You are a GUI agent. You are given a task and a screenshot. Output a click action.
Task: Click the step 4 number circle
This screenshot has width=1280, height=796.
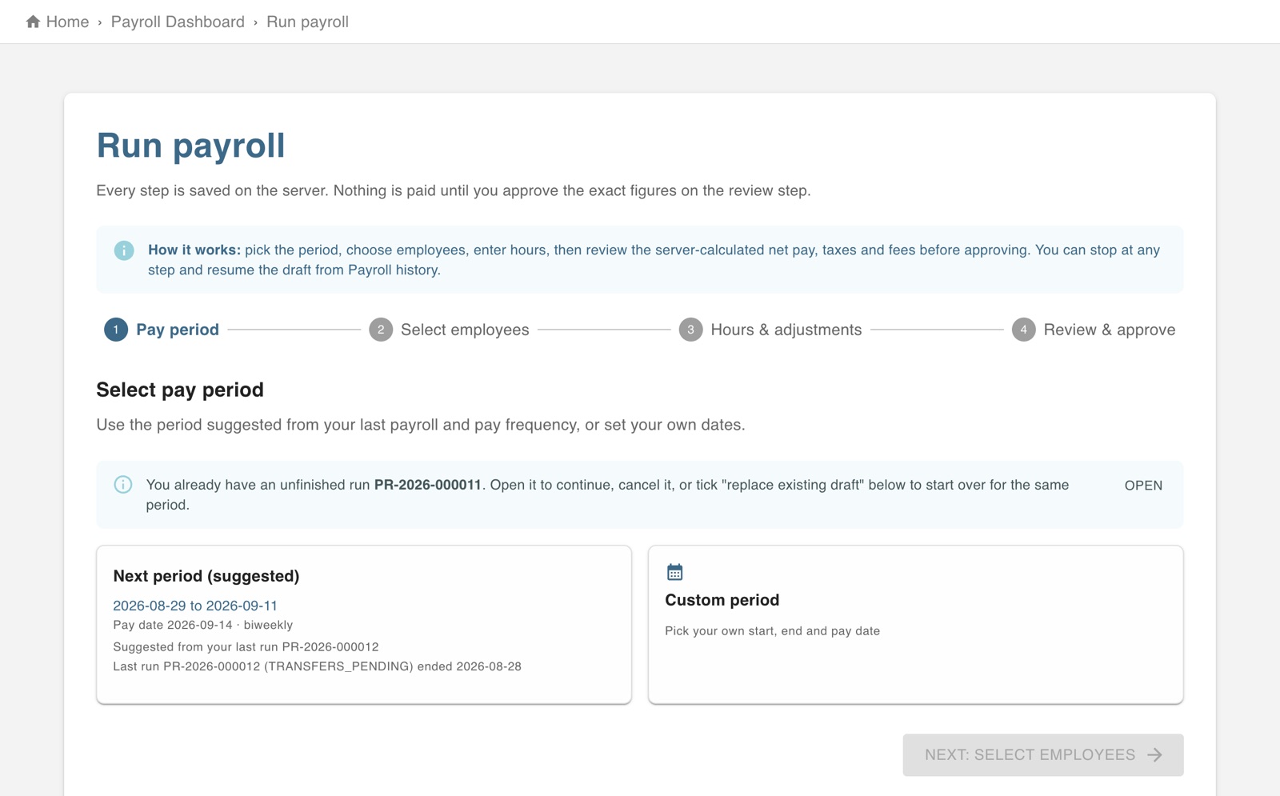pyautogui.click(x=1023, y=330)
